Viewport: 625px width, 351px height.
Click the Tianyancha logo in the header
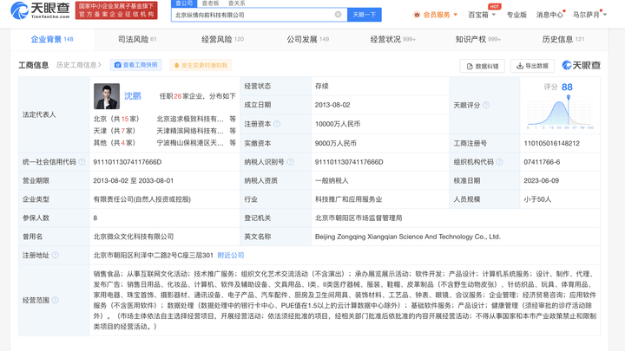[40, 10]
